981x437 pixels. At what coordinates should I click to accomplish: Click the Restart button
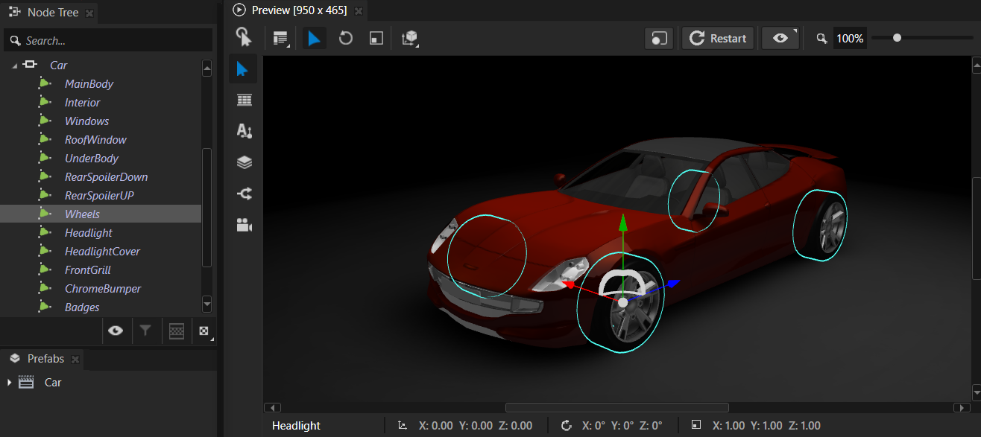[717, 37]
